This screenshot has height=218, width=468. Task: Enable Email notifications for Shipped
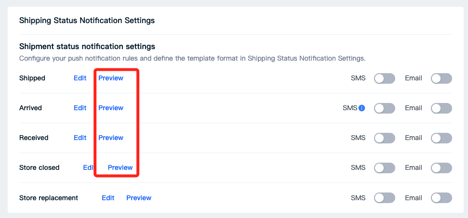tap(441, 78)
